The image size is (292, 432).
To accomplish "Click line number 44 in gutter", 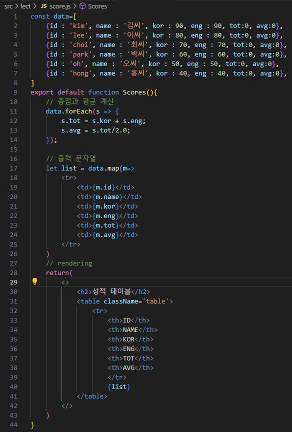I will [x=13, y=425].
